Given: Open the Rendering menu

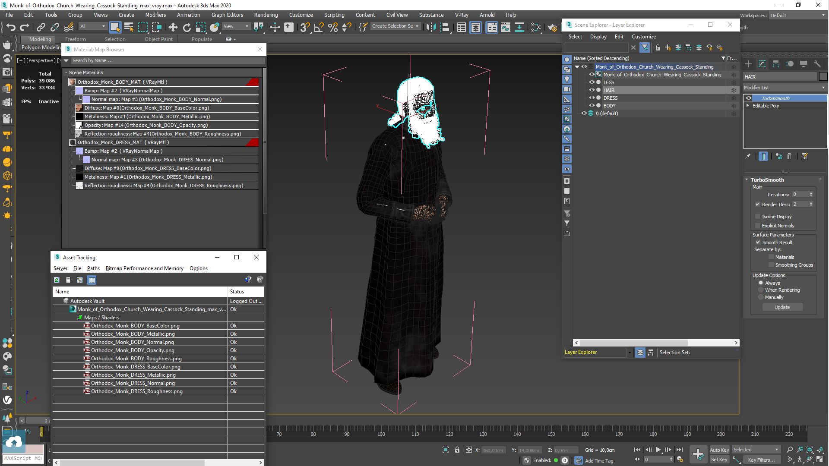Looking at the screenshot, I should [266, 15].
